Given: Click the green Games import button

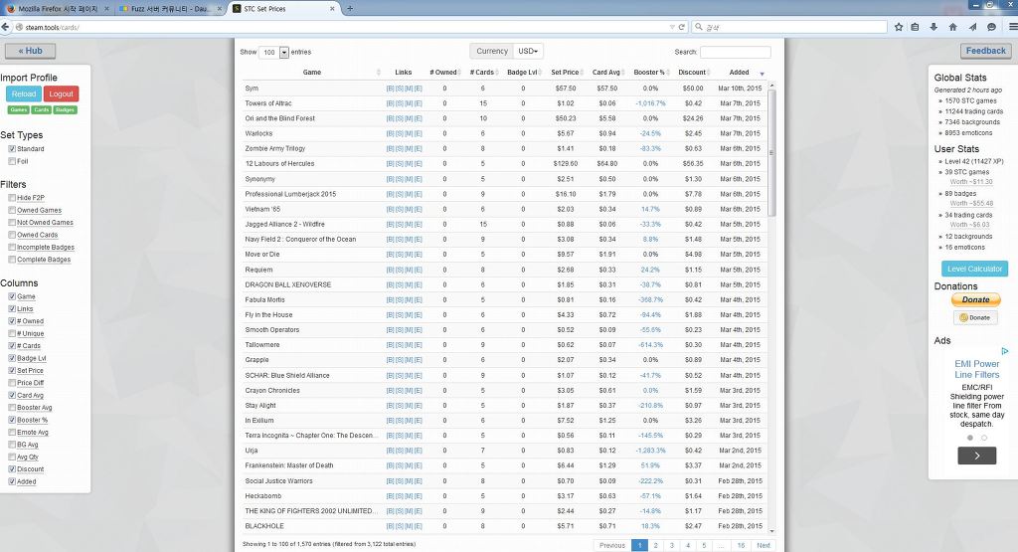Looking at the screenshot, I should (x=19, y=109).
